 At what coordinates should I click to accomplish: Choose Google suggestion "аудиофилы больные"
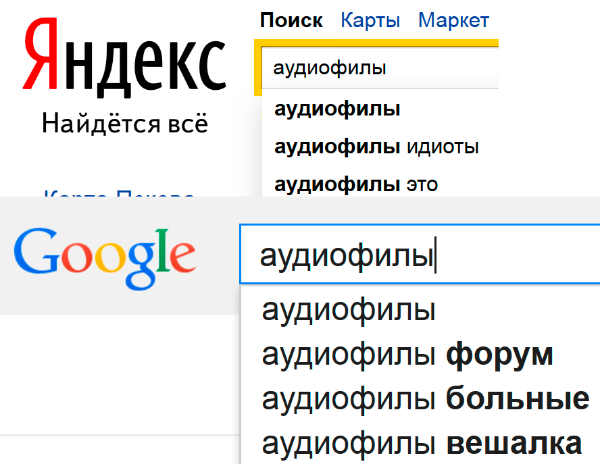[x=425, y=399]
